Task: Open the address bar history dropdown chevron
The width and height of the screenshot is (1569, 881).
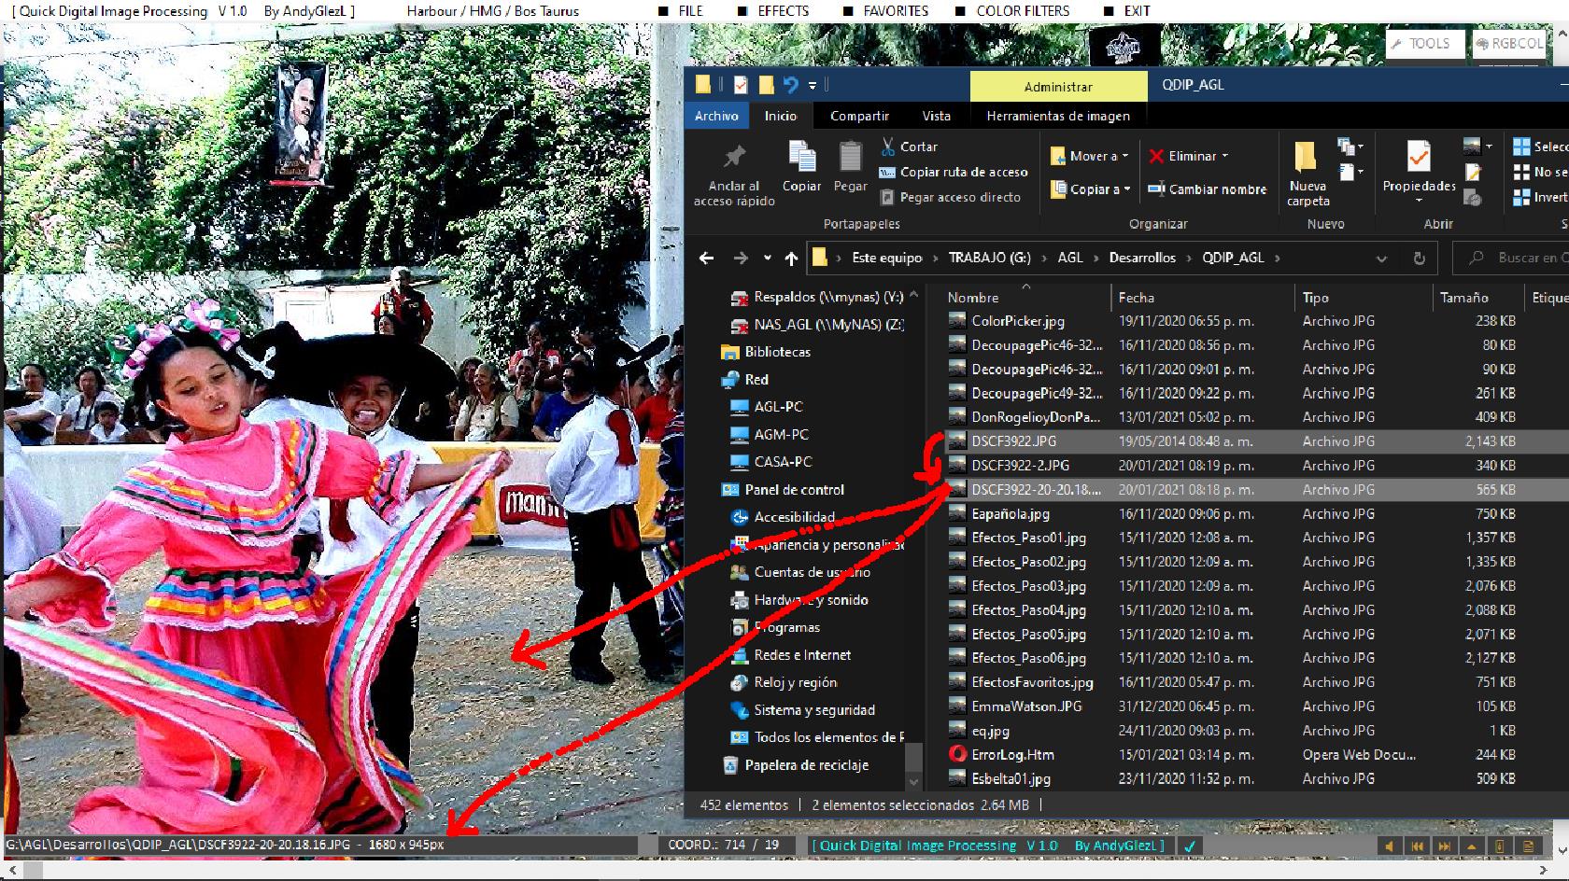Action: (1381, 259)
